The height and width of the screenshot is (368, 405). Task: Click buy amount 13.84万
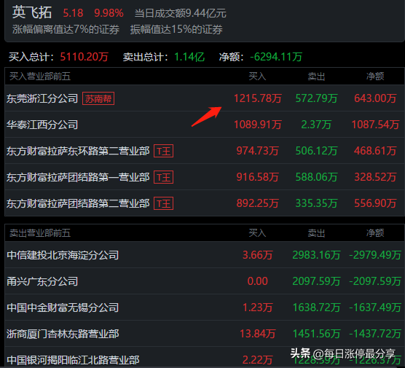tap(258, 334)
